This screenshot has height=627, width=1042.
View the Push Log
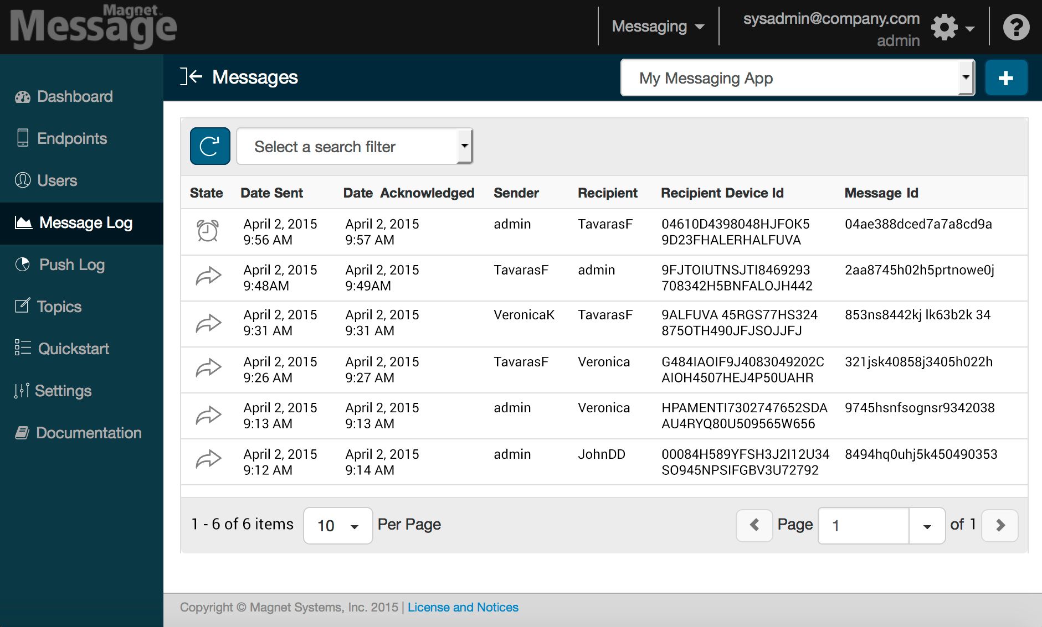pyautogui.click(x=73, y=265)
